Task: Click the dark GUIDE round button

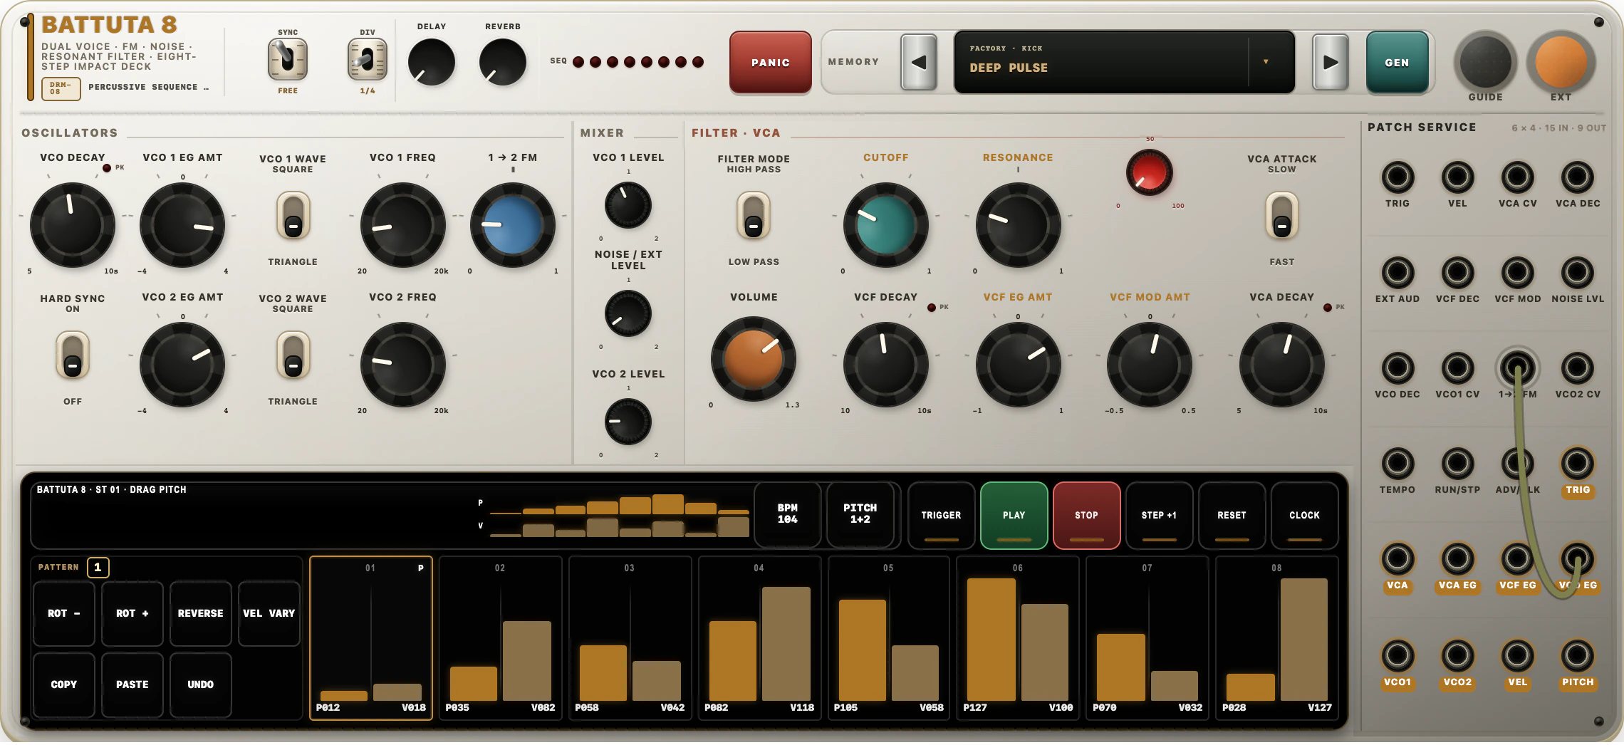Action: [1485, 62]
